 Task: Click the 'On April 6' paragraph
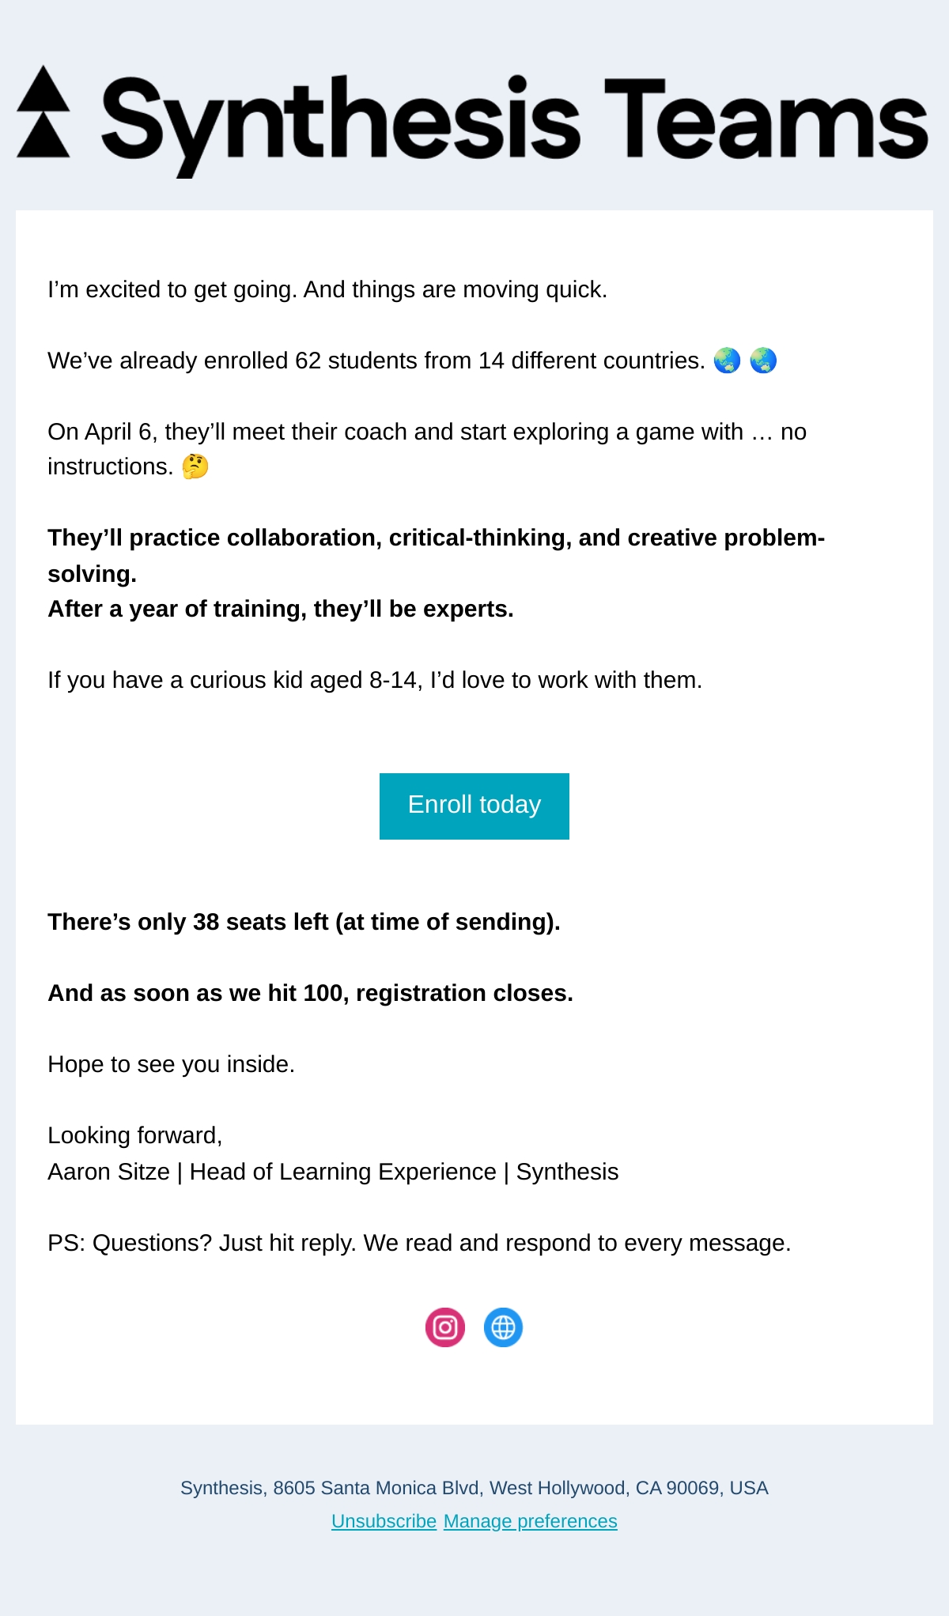pyautogui.click(x=427, y=449)
